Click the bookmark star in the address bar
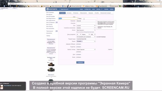 [x=161, y=4]
